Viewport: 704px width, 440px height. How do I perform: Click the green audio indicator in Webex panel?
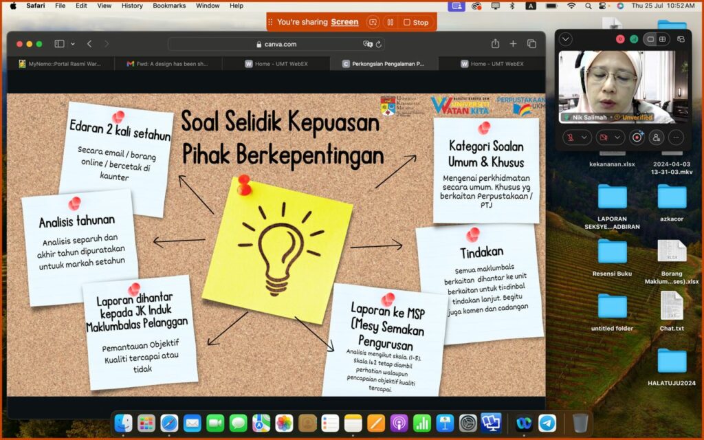point(634,39)
